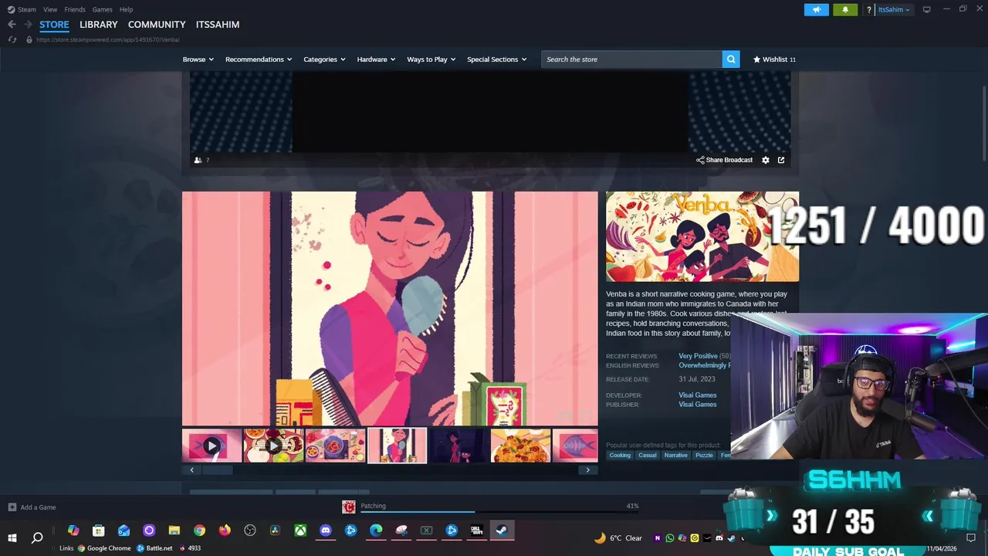Play the first trailer thumbnail
This screenshot has width=988, height=556.
(x=211, y=446)
